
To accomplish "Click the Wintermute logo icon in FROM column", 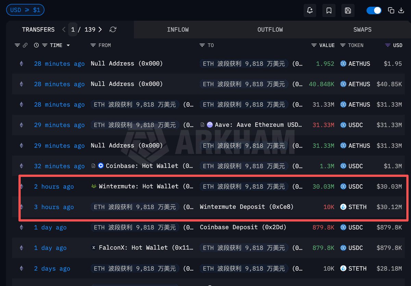I will click(x=94, y=187).
